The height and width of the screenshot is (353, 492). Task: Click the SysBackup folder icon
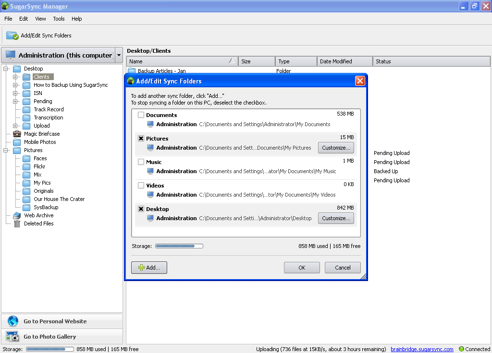[27, 207]
